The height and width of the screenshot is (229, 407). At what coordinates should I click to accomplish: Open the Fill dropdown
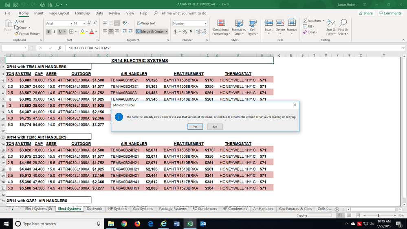pyautogui.click(x=309, y=26)
